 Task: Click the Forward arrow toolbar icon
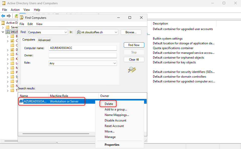pyautogui.click(x=9, y=16)
